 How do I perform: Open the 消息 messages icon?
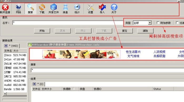65,7
